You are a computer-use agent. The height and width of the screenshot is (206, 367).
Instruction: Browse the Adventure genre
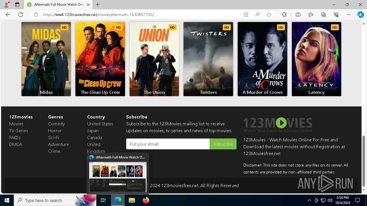(x=58, y=144)
